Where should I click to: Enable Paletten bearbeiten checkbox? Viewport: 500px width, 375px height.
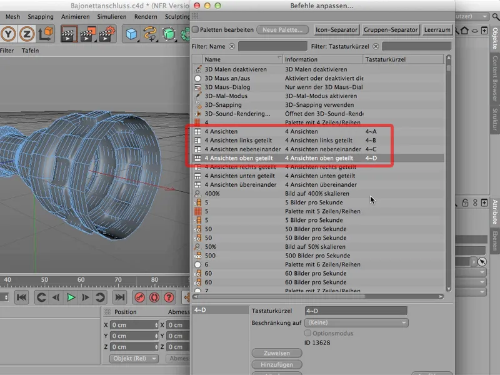196,29
